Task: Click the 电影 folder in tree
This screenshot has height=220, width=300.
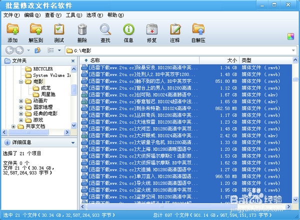Action: (x=38, y=81)
